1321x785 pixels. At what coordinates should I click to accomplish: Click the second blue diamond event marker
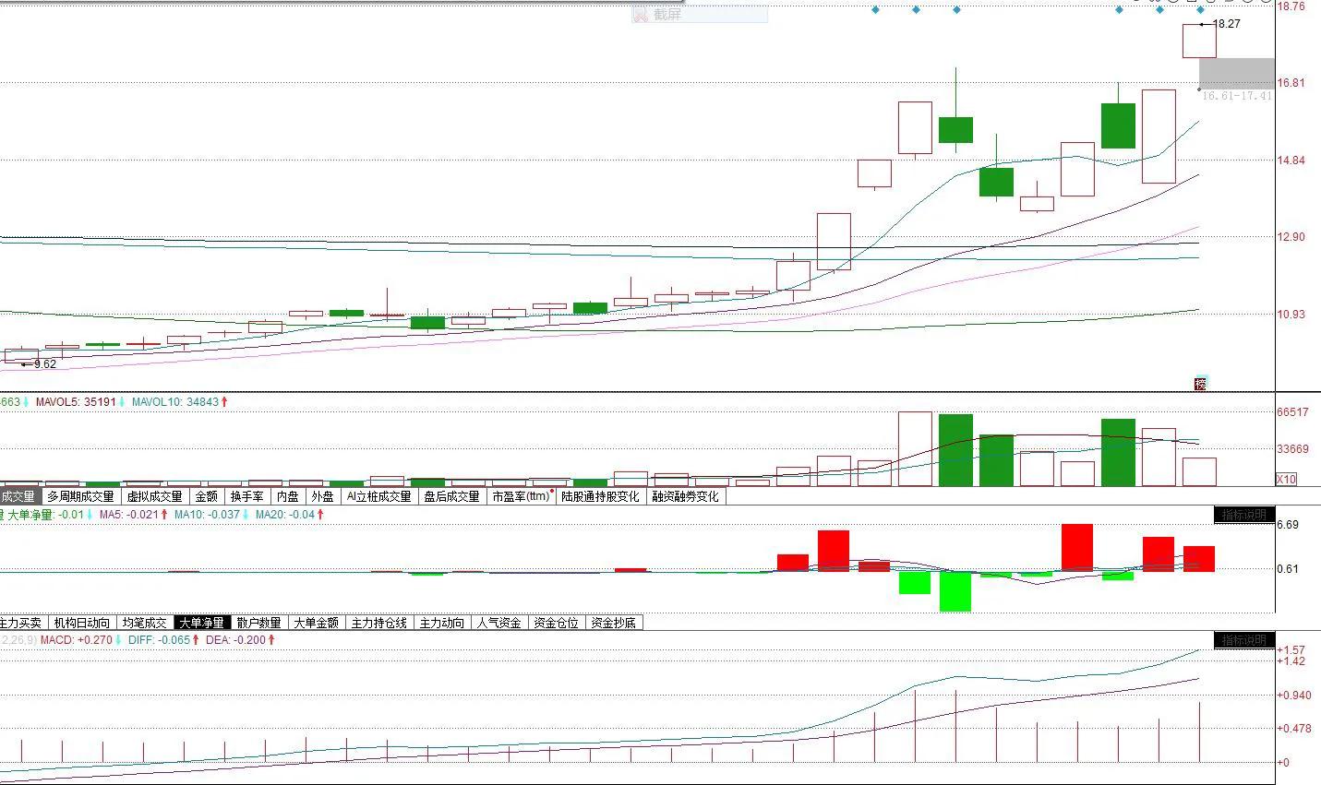tap(917, 10)
